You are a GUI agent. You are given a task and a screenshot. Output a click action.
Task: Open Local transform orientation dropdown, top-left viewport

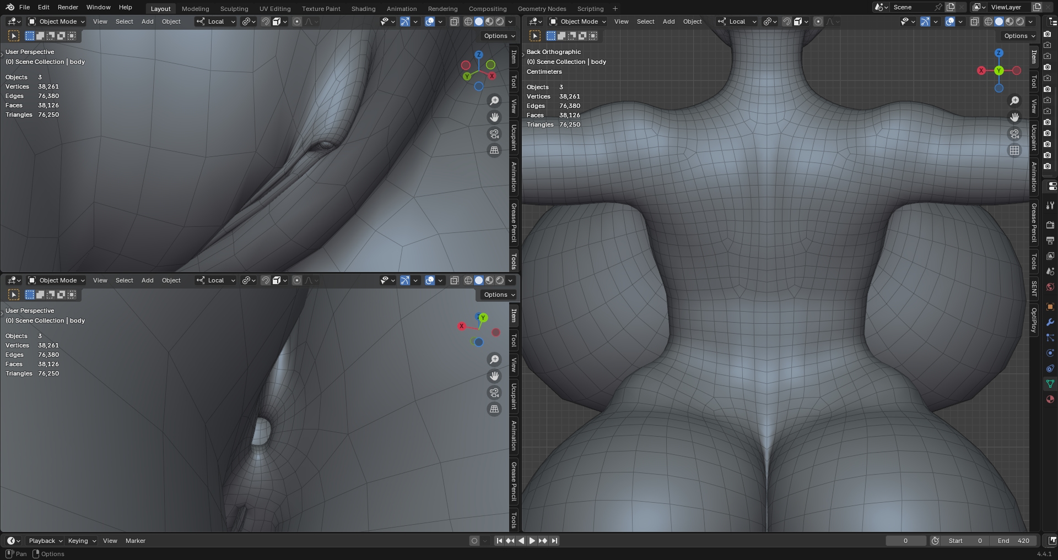tap(215, 21)
